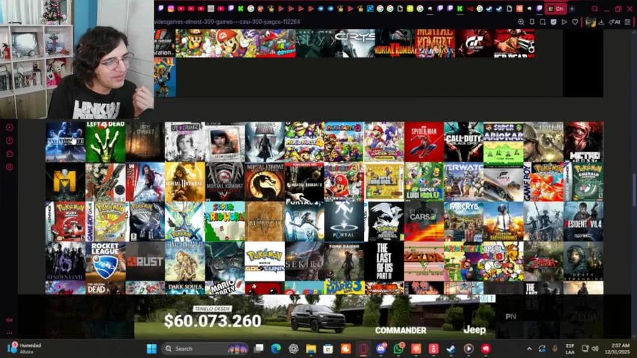Open the Windows Start menu

pos(152,349)
